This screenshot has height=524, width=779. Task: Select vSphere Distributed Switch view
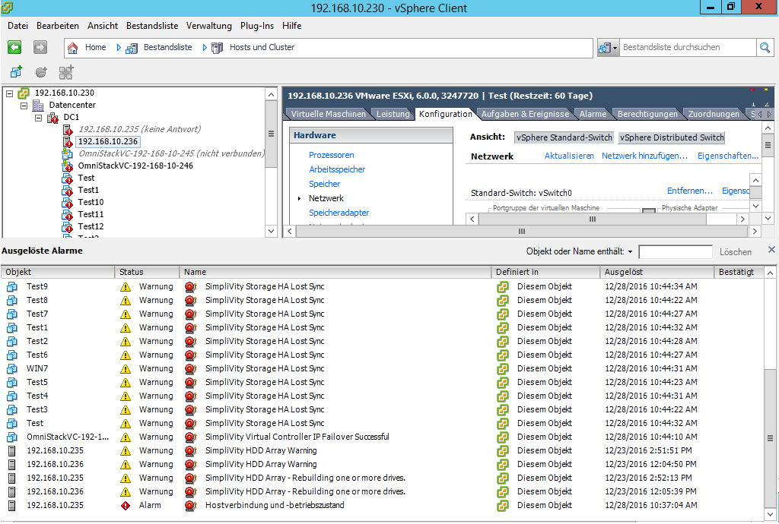pos(672,137)
